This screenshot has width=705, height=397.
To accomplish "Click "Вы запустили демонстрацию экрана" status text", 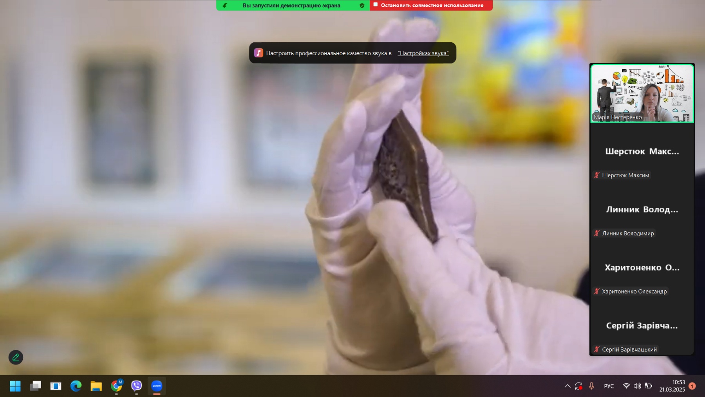I will pyautogui.click(x=291, y=5).
